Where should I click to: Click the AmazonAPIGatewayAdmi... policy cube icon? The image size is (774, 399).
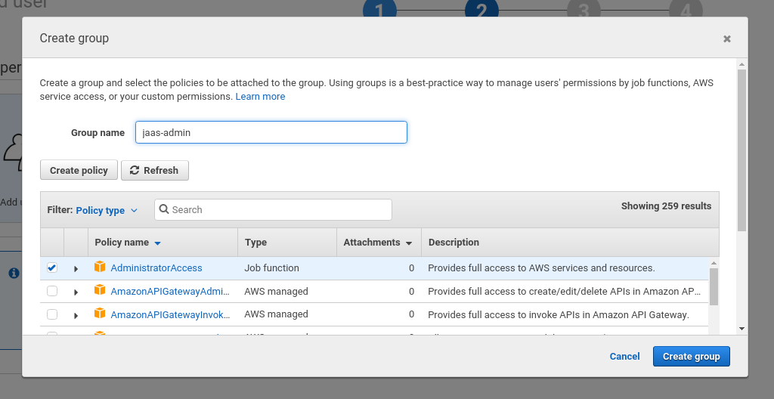100,290
